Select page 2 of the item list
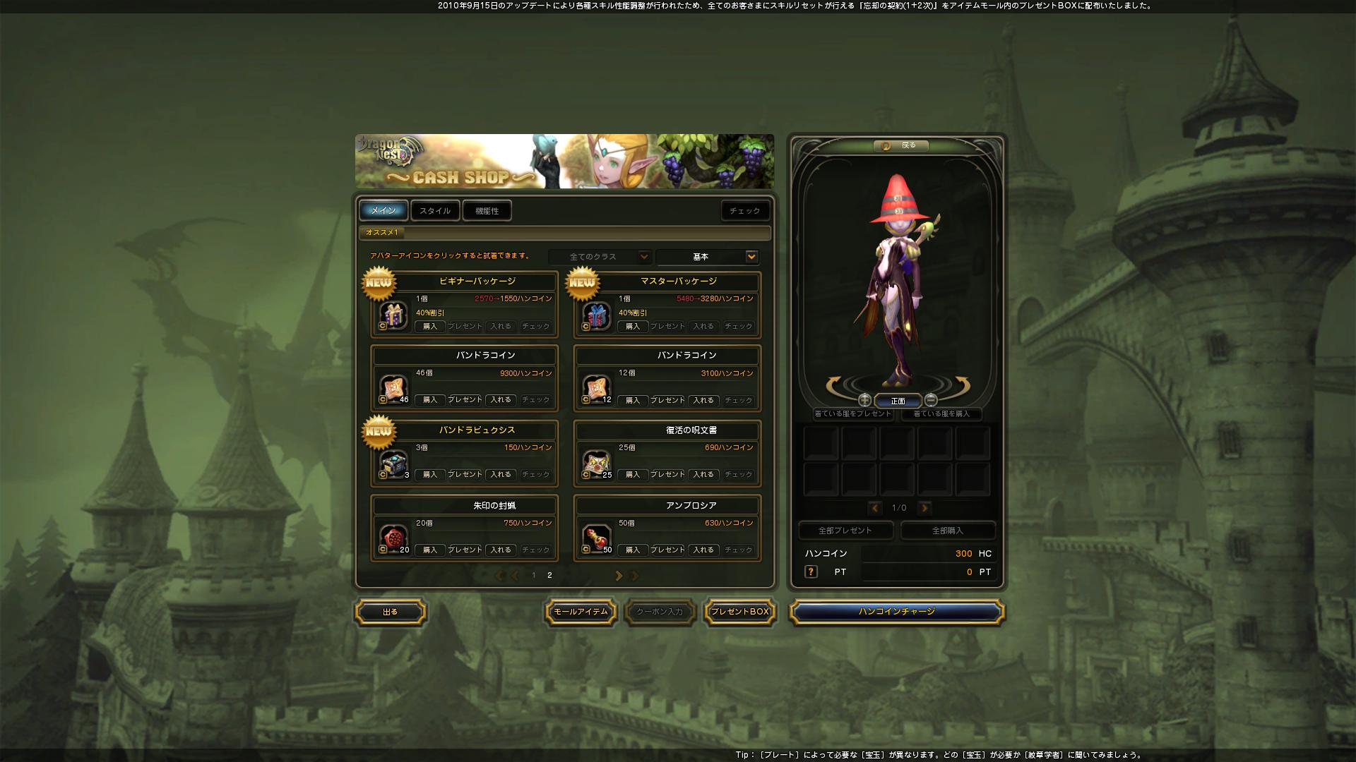Image resolution: width=1356 pixels, height=762 pixels. [549, 576]
